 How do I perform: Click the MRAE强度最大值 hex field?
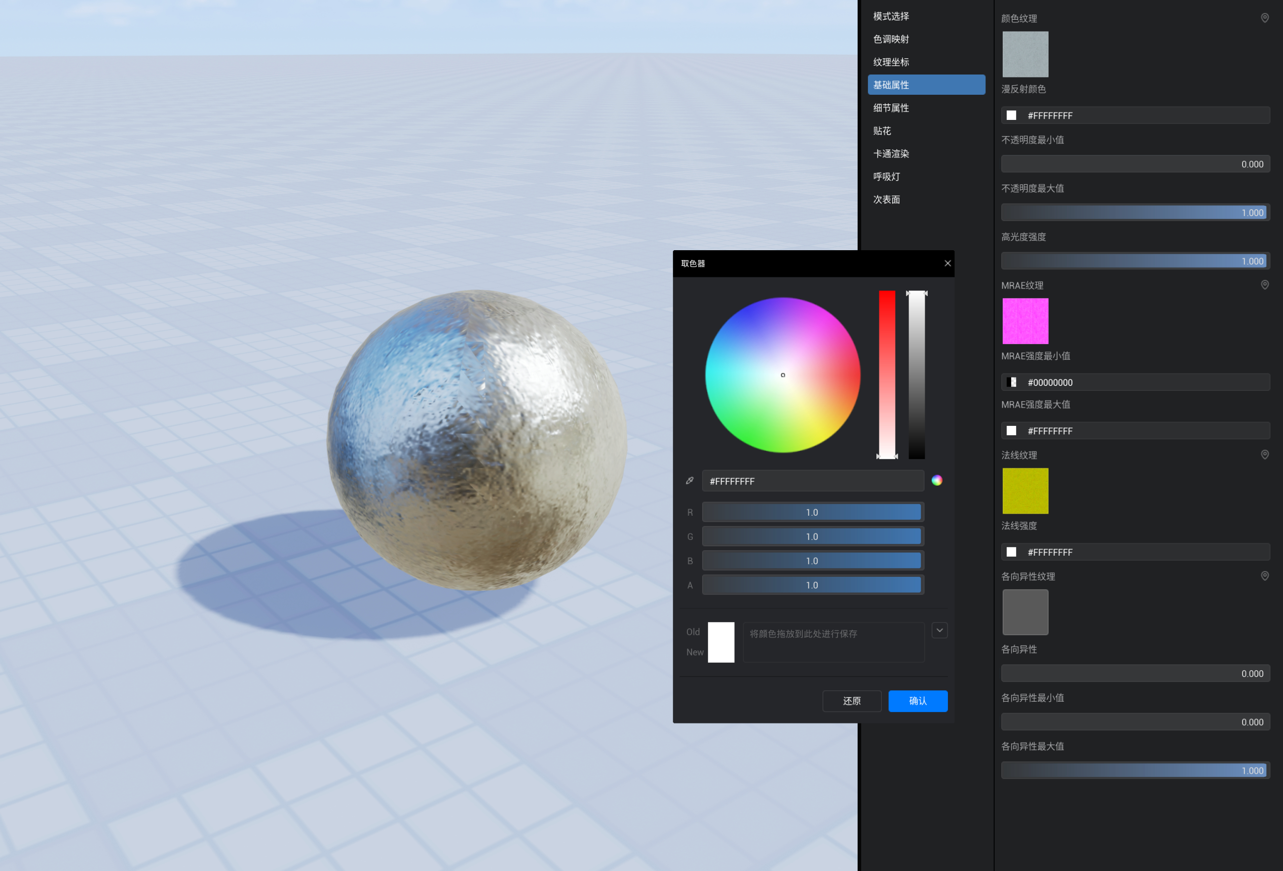coord(1135,430)
